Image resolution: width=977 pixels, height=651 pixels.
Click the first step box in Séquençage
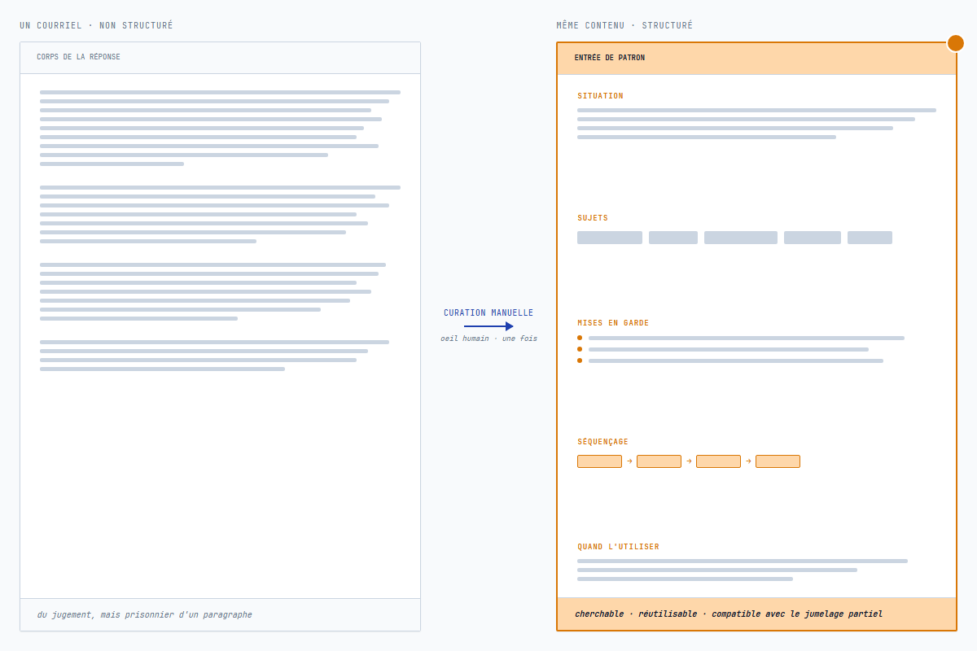pos(599,461)
